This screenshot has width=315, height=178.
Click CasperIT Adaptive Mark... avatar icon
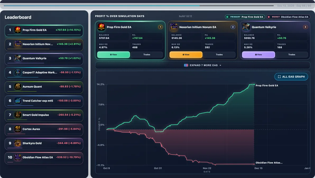(18, 72)
